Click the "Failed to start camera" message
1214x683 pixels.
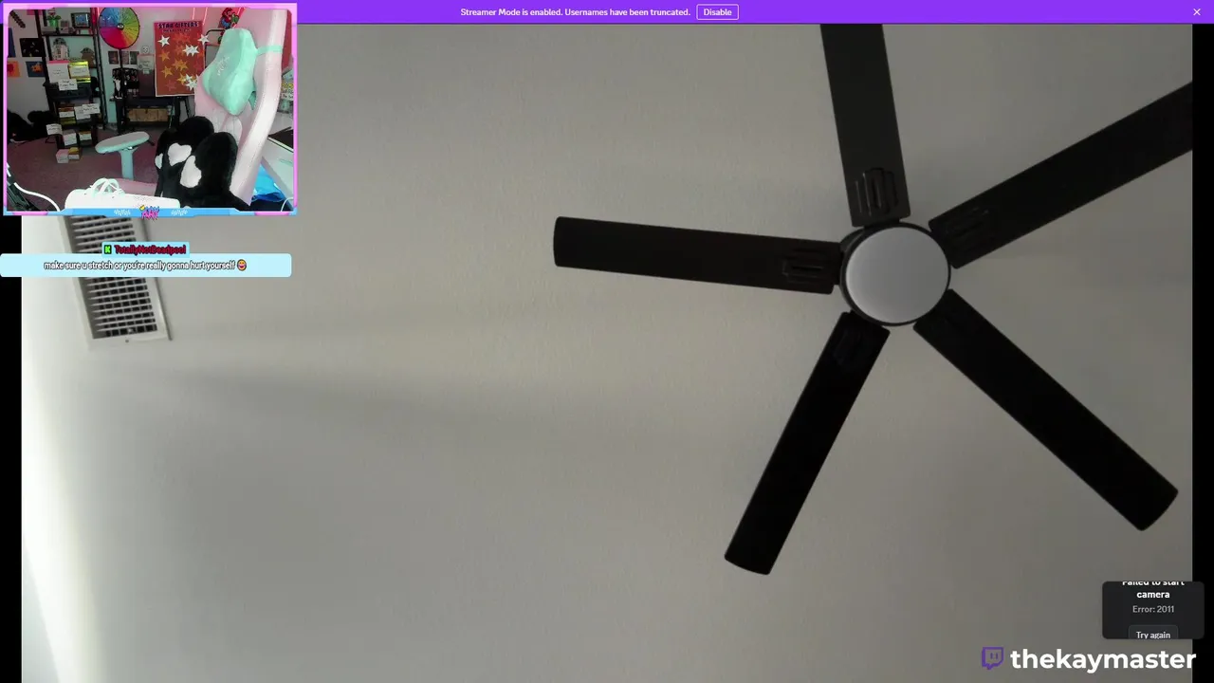1152,588
